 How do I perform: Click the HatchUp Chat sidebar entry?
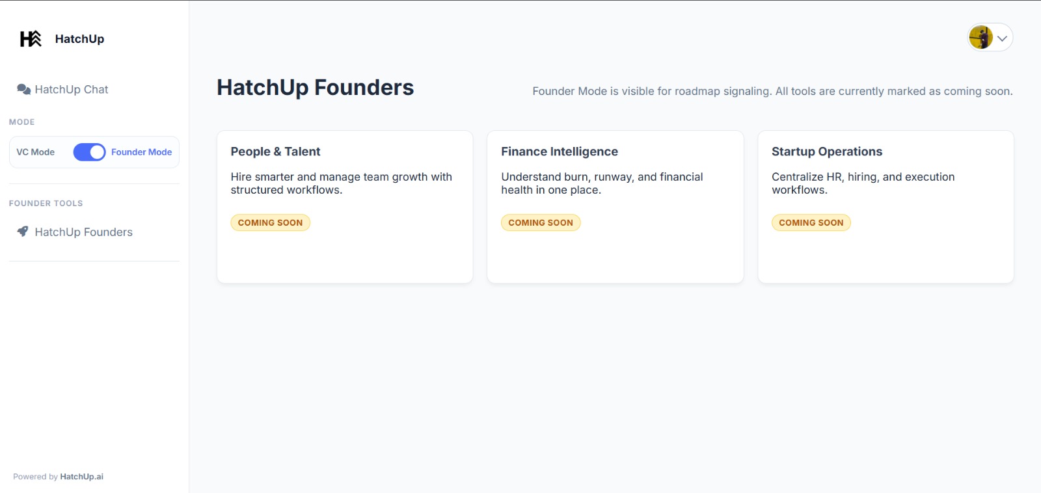[x=72, y=89]
